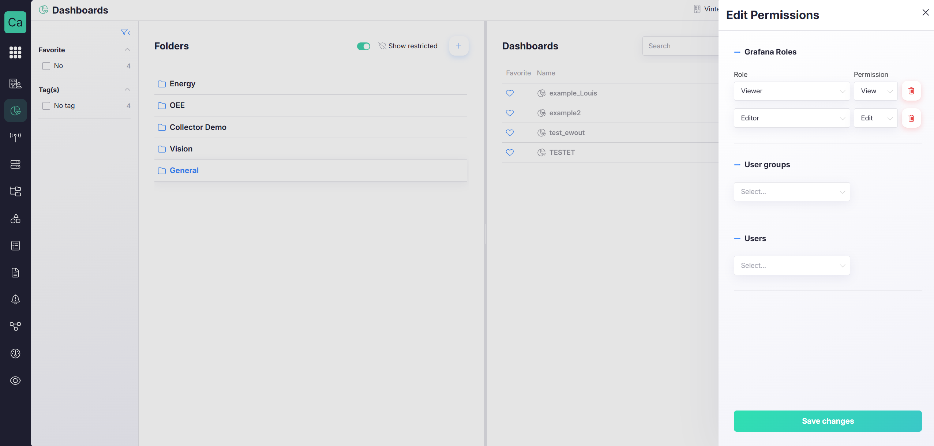Viewport: 934px width, 446px height.
Task: Click the add folder plus button
Action: (459, 46)
